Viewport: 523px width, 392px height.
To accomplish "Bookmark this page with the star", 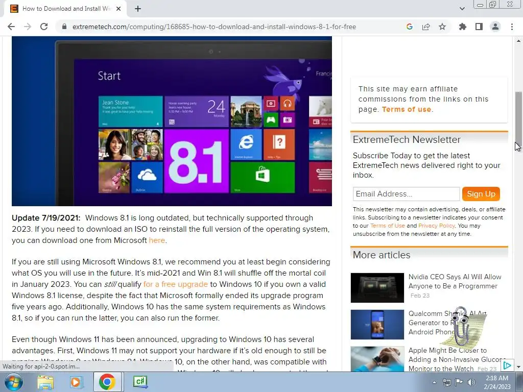I will pyautogui.click(x=442, y=27).
